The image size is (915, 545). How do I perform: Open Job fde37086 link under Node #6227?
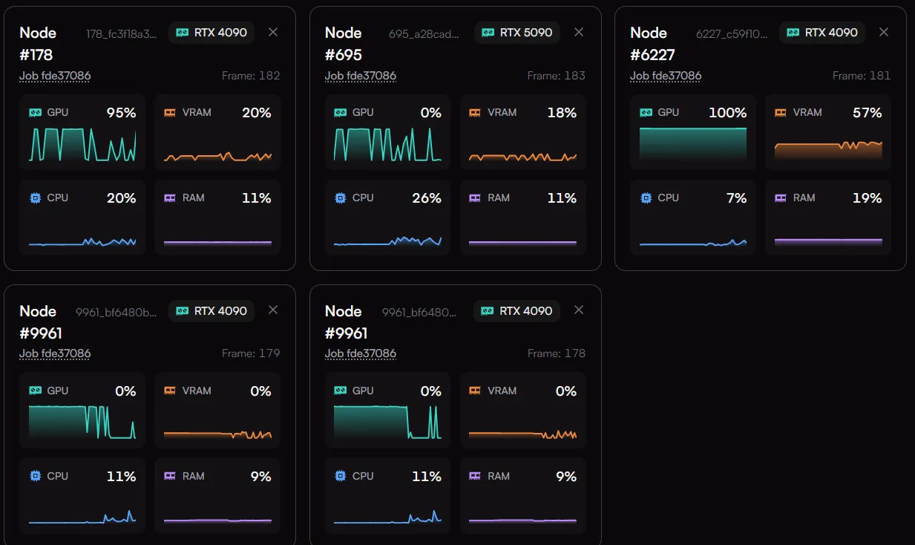(x=666, y=76)
